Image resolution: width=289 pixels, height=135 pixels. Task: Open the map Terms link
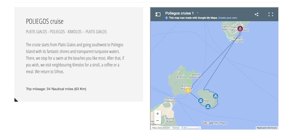[x=176, y=128]
